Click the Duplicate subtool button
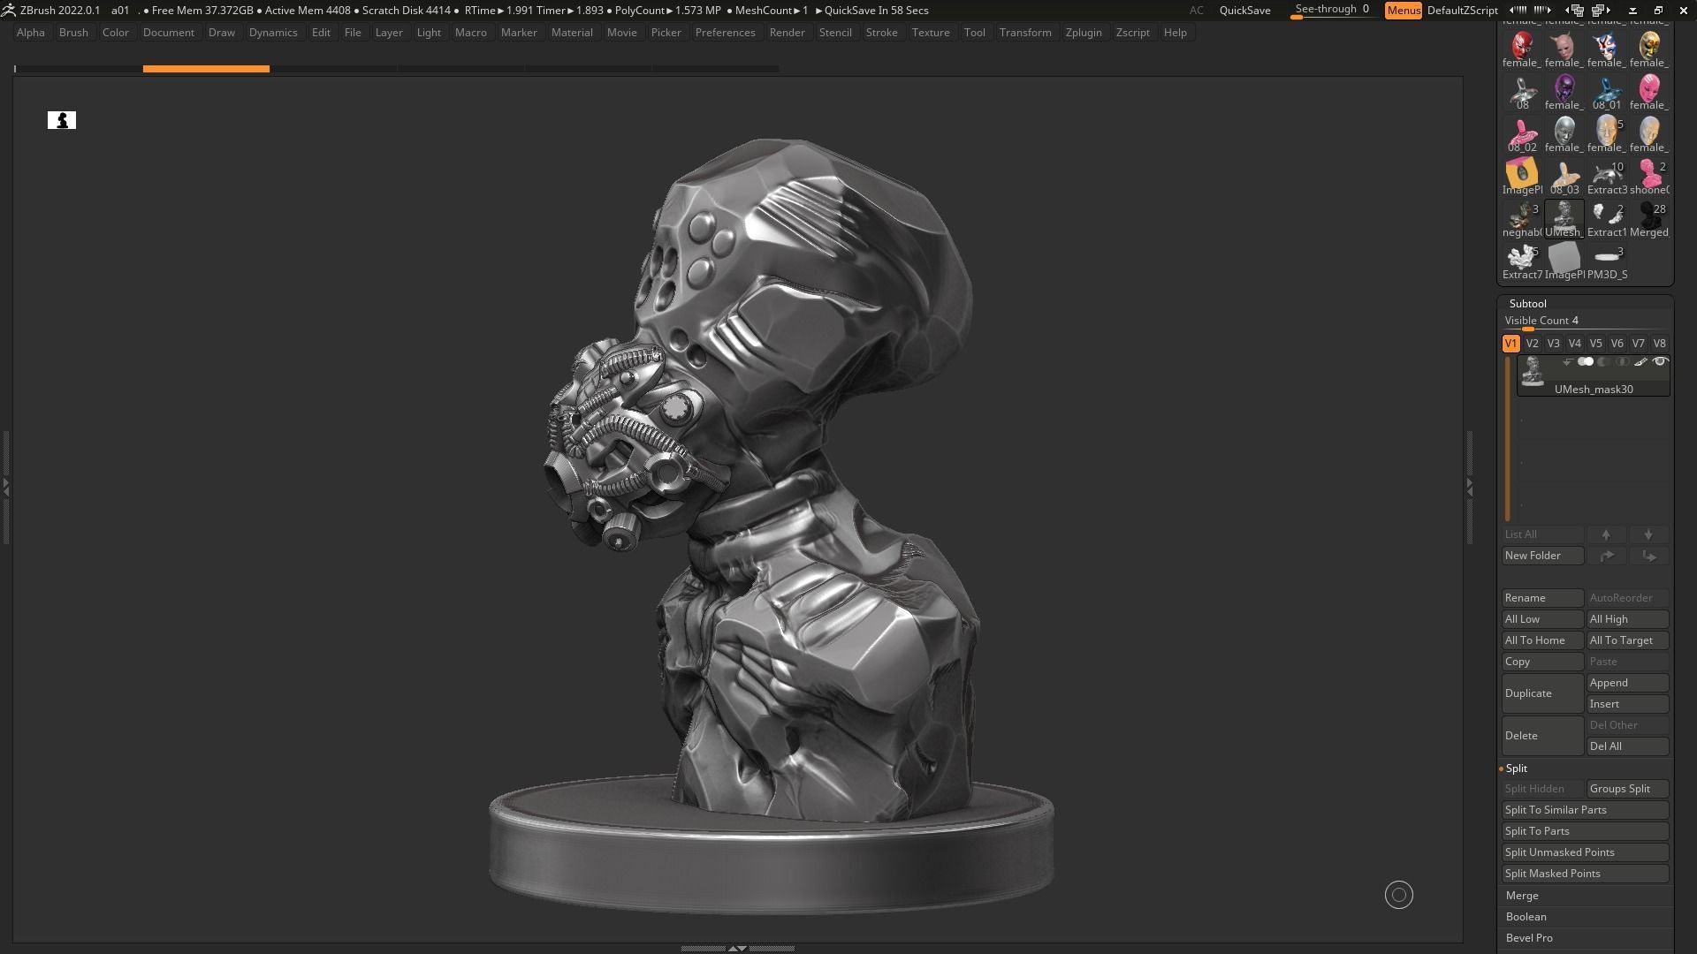 (1542, 693)
